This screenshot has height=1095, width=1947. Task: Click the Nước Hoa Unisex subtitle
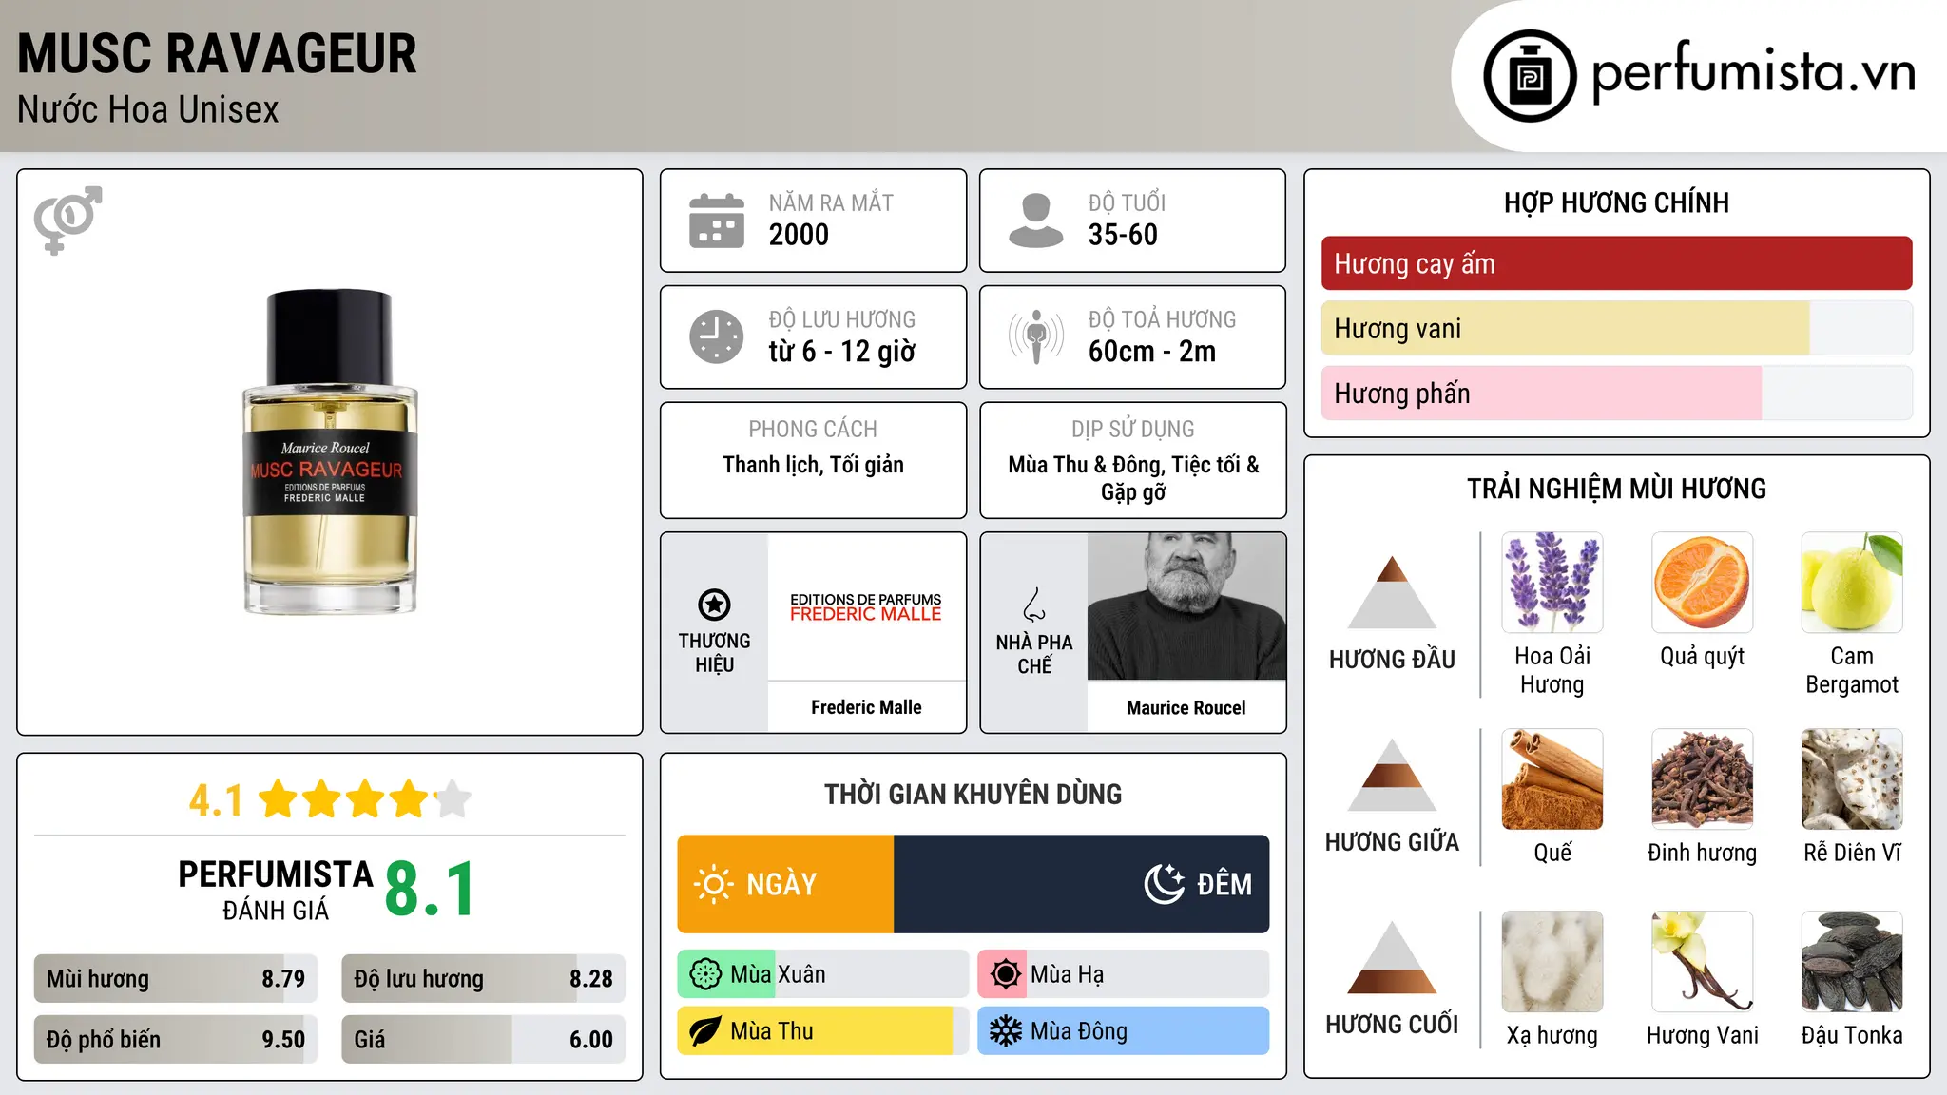click(148, 110)
